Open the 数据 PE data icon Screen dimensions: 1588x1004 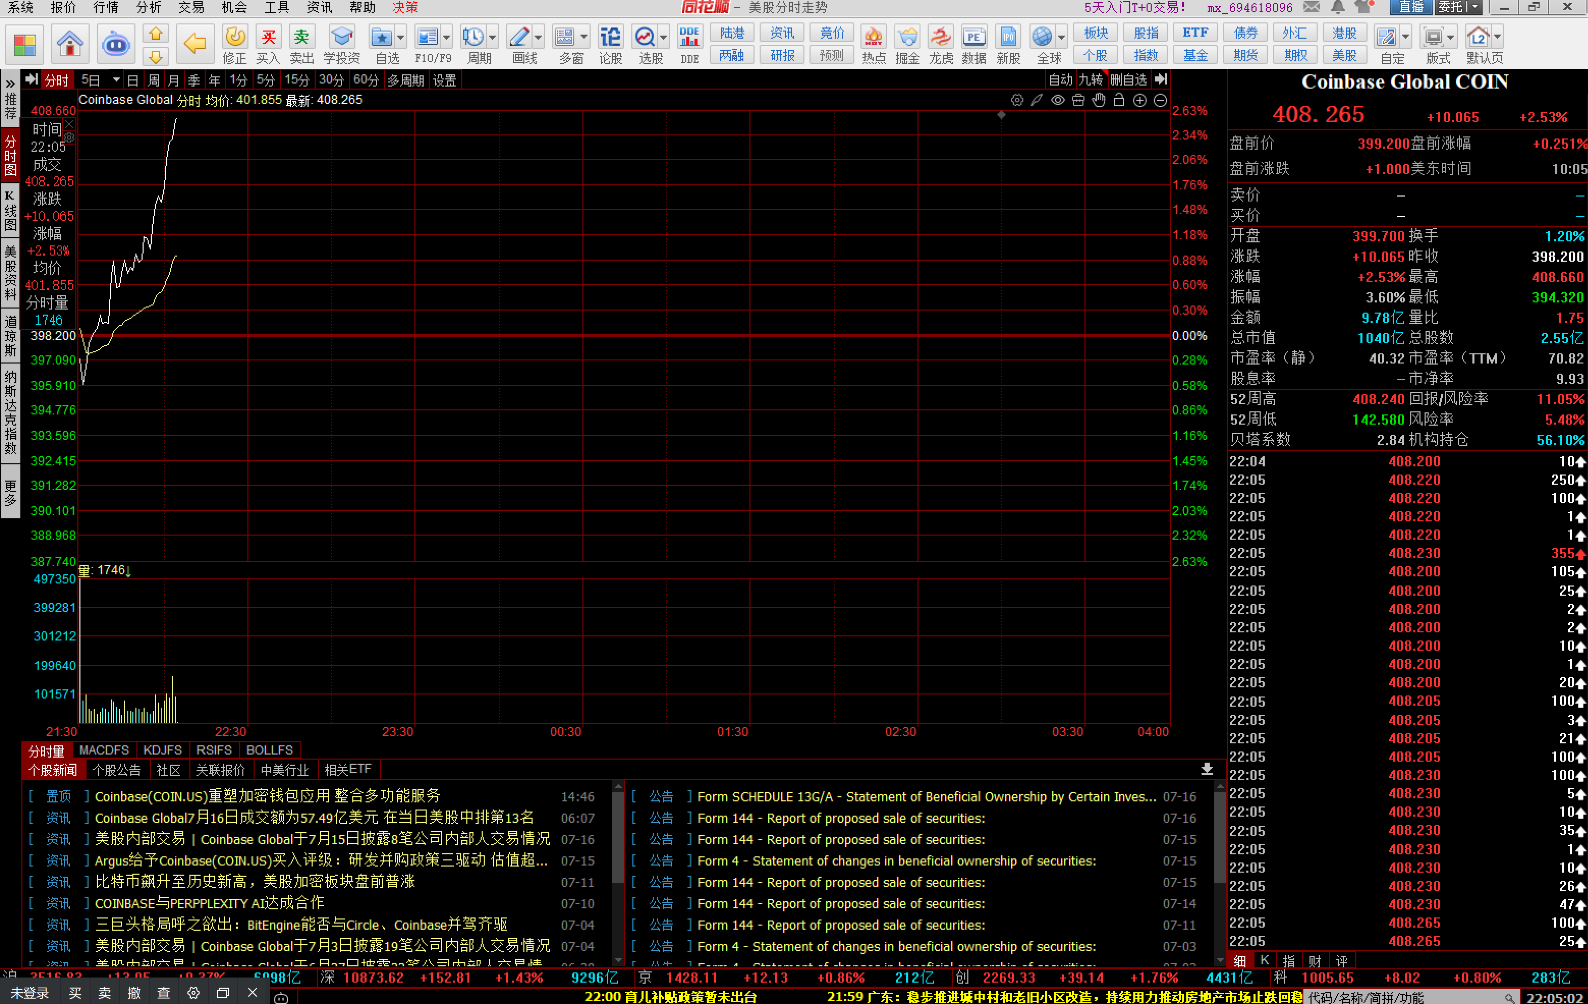tap(974, 44)
